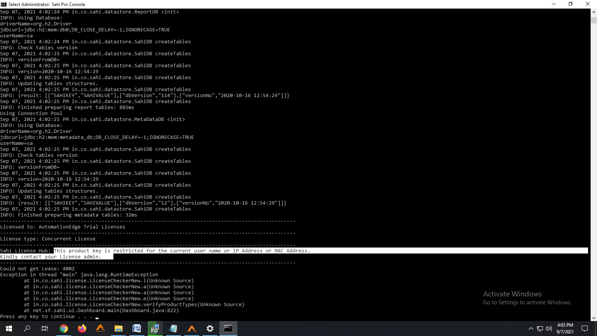Screen dimensions: 597x336
Task: Click the 'jdbcurl=jdbc:h2:mem:db0' line
Action: 85,30
